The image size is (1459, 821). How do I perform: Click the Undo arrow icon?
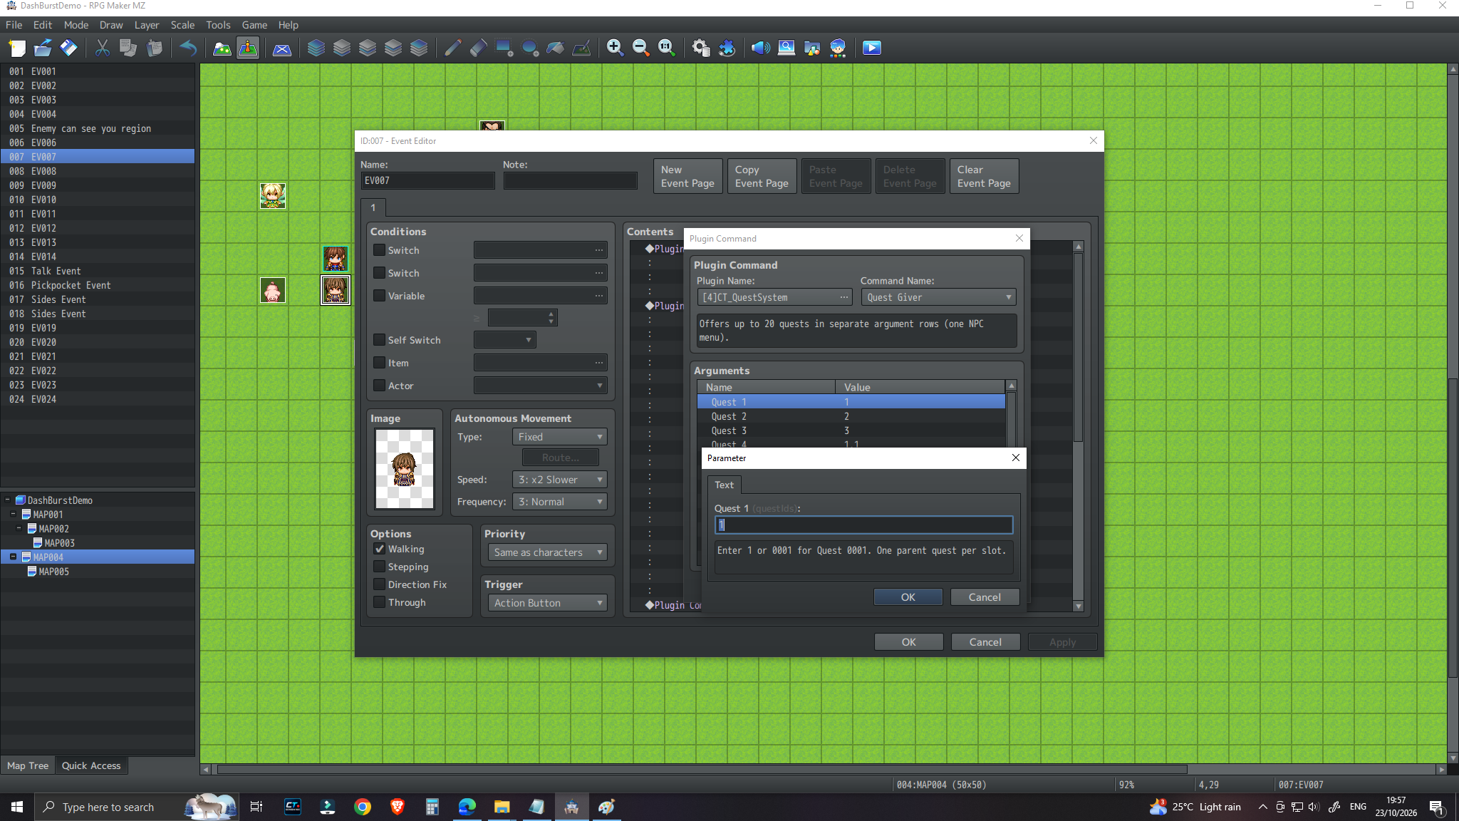coord(188,48)
